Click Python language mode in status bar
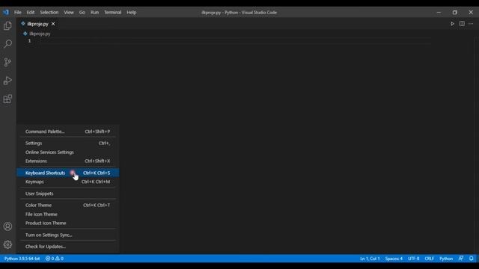479x269 pixels. (x=446, y=259)
